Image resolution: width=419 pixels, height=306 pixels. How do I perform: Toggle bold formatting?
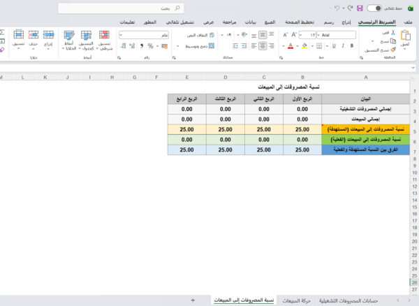coord(351,46)
